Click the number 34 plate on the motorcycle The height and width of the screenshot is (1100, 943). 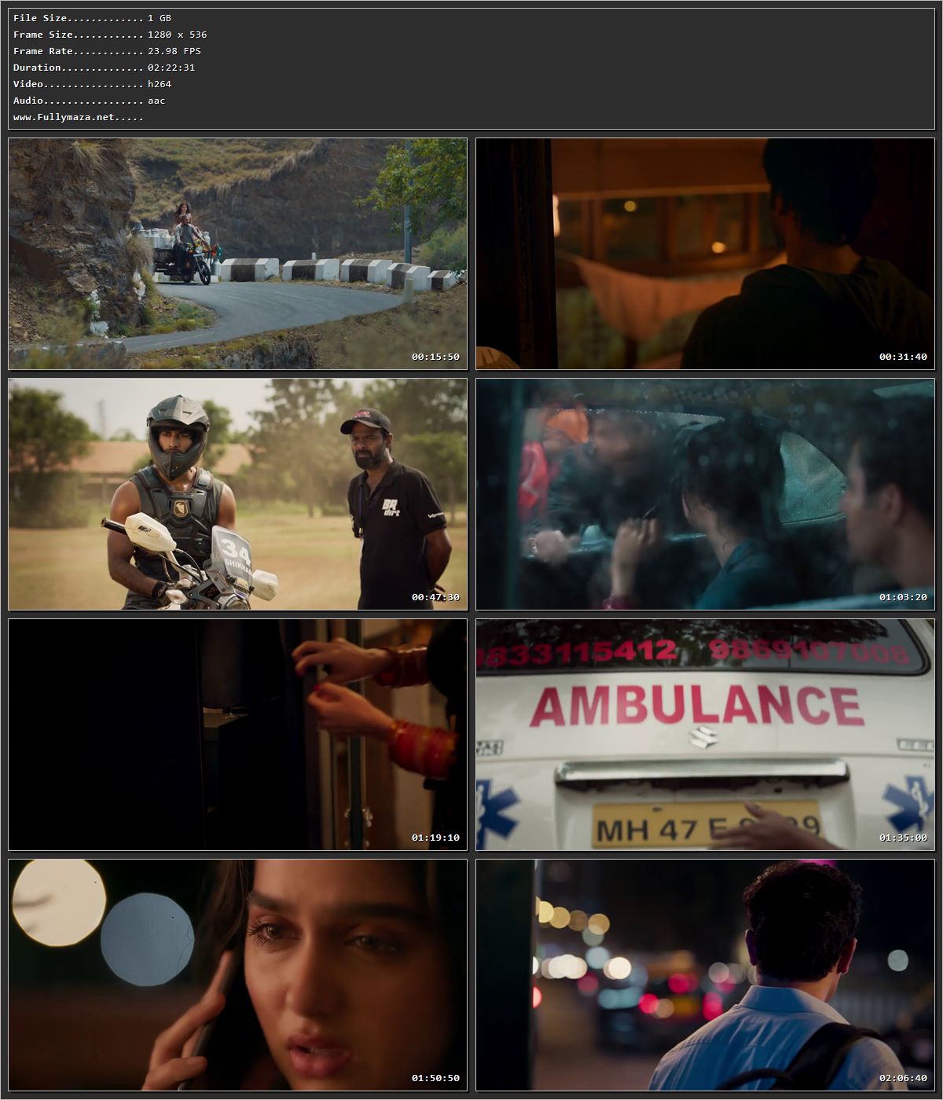(x=233, y=554)
